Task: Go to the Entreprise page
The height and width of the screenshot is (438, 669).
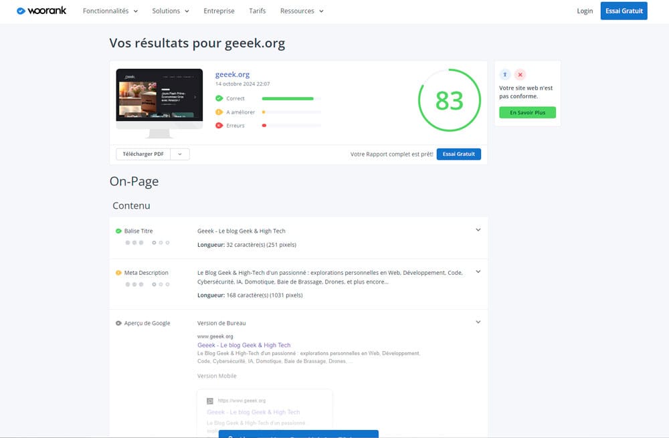Action: click(x=219, y=11)
